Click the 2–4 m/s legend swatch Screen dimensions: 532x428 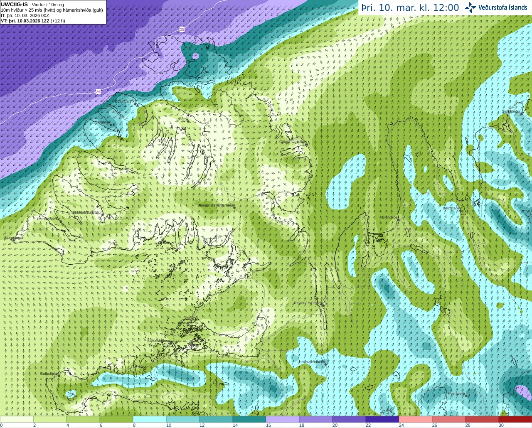coord(50,419)
